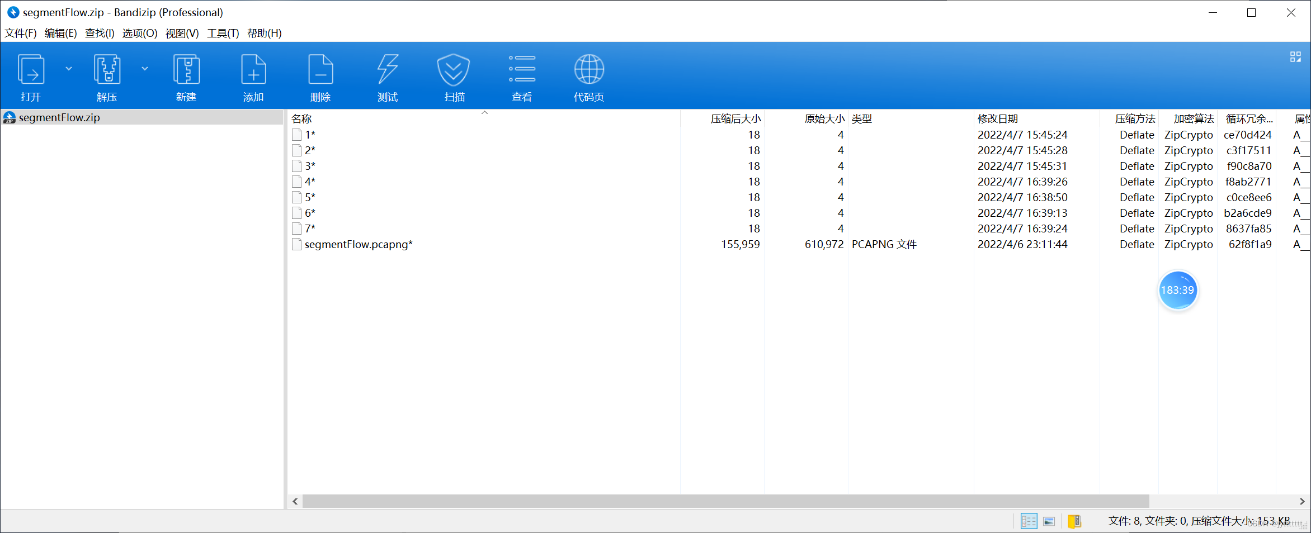Click the horizontal scrollbar right arrow
The image size is (1311, 533).
pos(1302,501)
